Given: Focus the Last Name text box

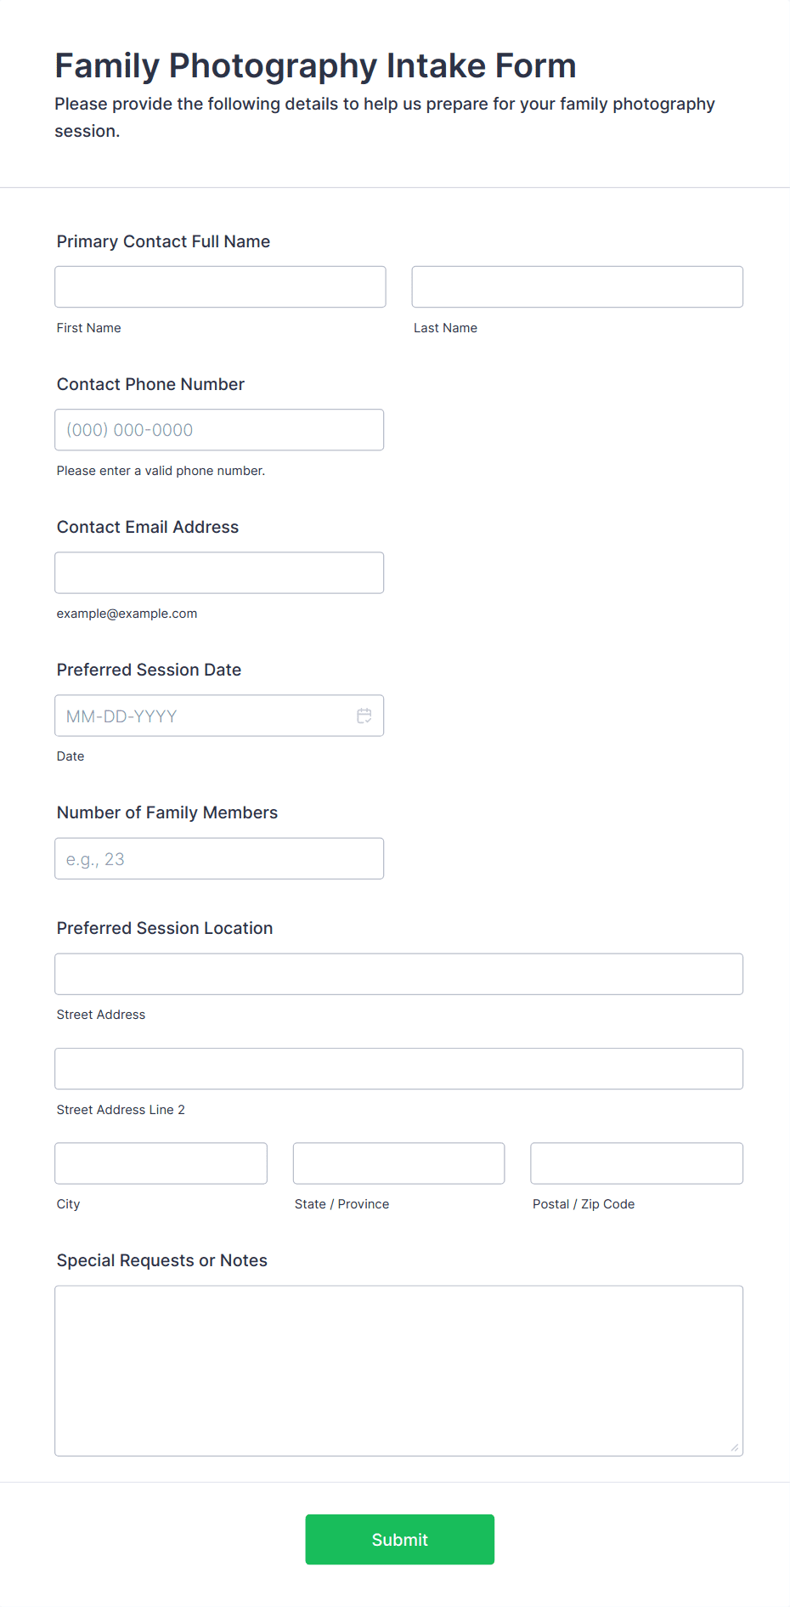Looking at the screenshot, I should pyautogui.click(x=577, y=287).
